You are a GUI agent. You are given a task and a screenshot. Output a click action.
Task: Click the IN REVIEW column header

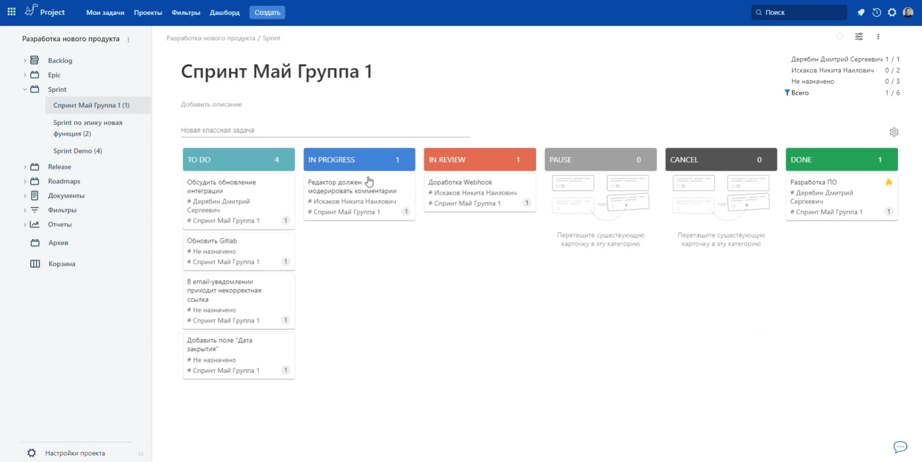pyautogui.click(x=480, y=160)
